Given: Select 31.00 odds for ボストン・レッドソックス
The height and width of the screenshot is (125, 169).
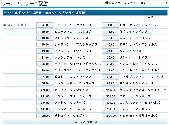Looking at the screenshot, I should [x=45, y=77].
